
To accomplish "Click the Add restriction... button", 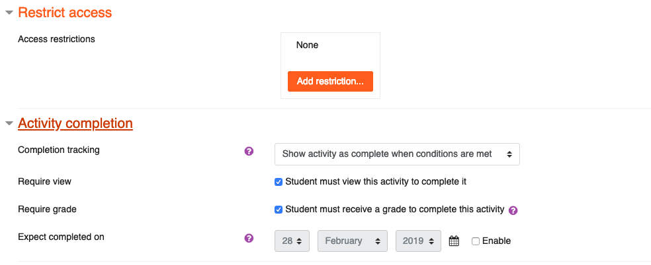I will tap(331, 82).
